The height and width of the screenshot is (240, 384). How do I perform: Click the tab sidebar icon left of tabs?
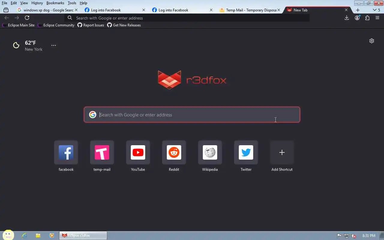coord(6,10)
